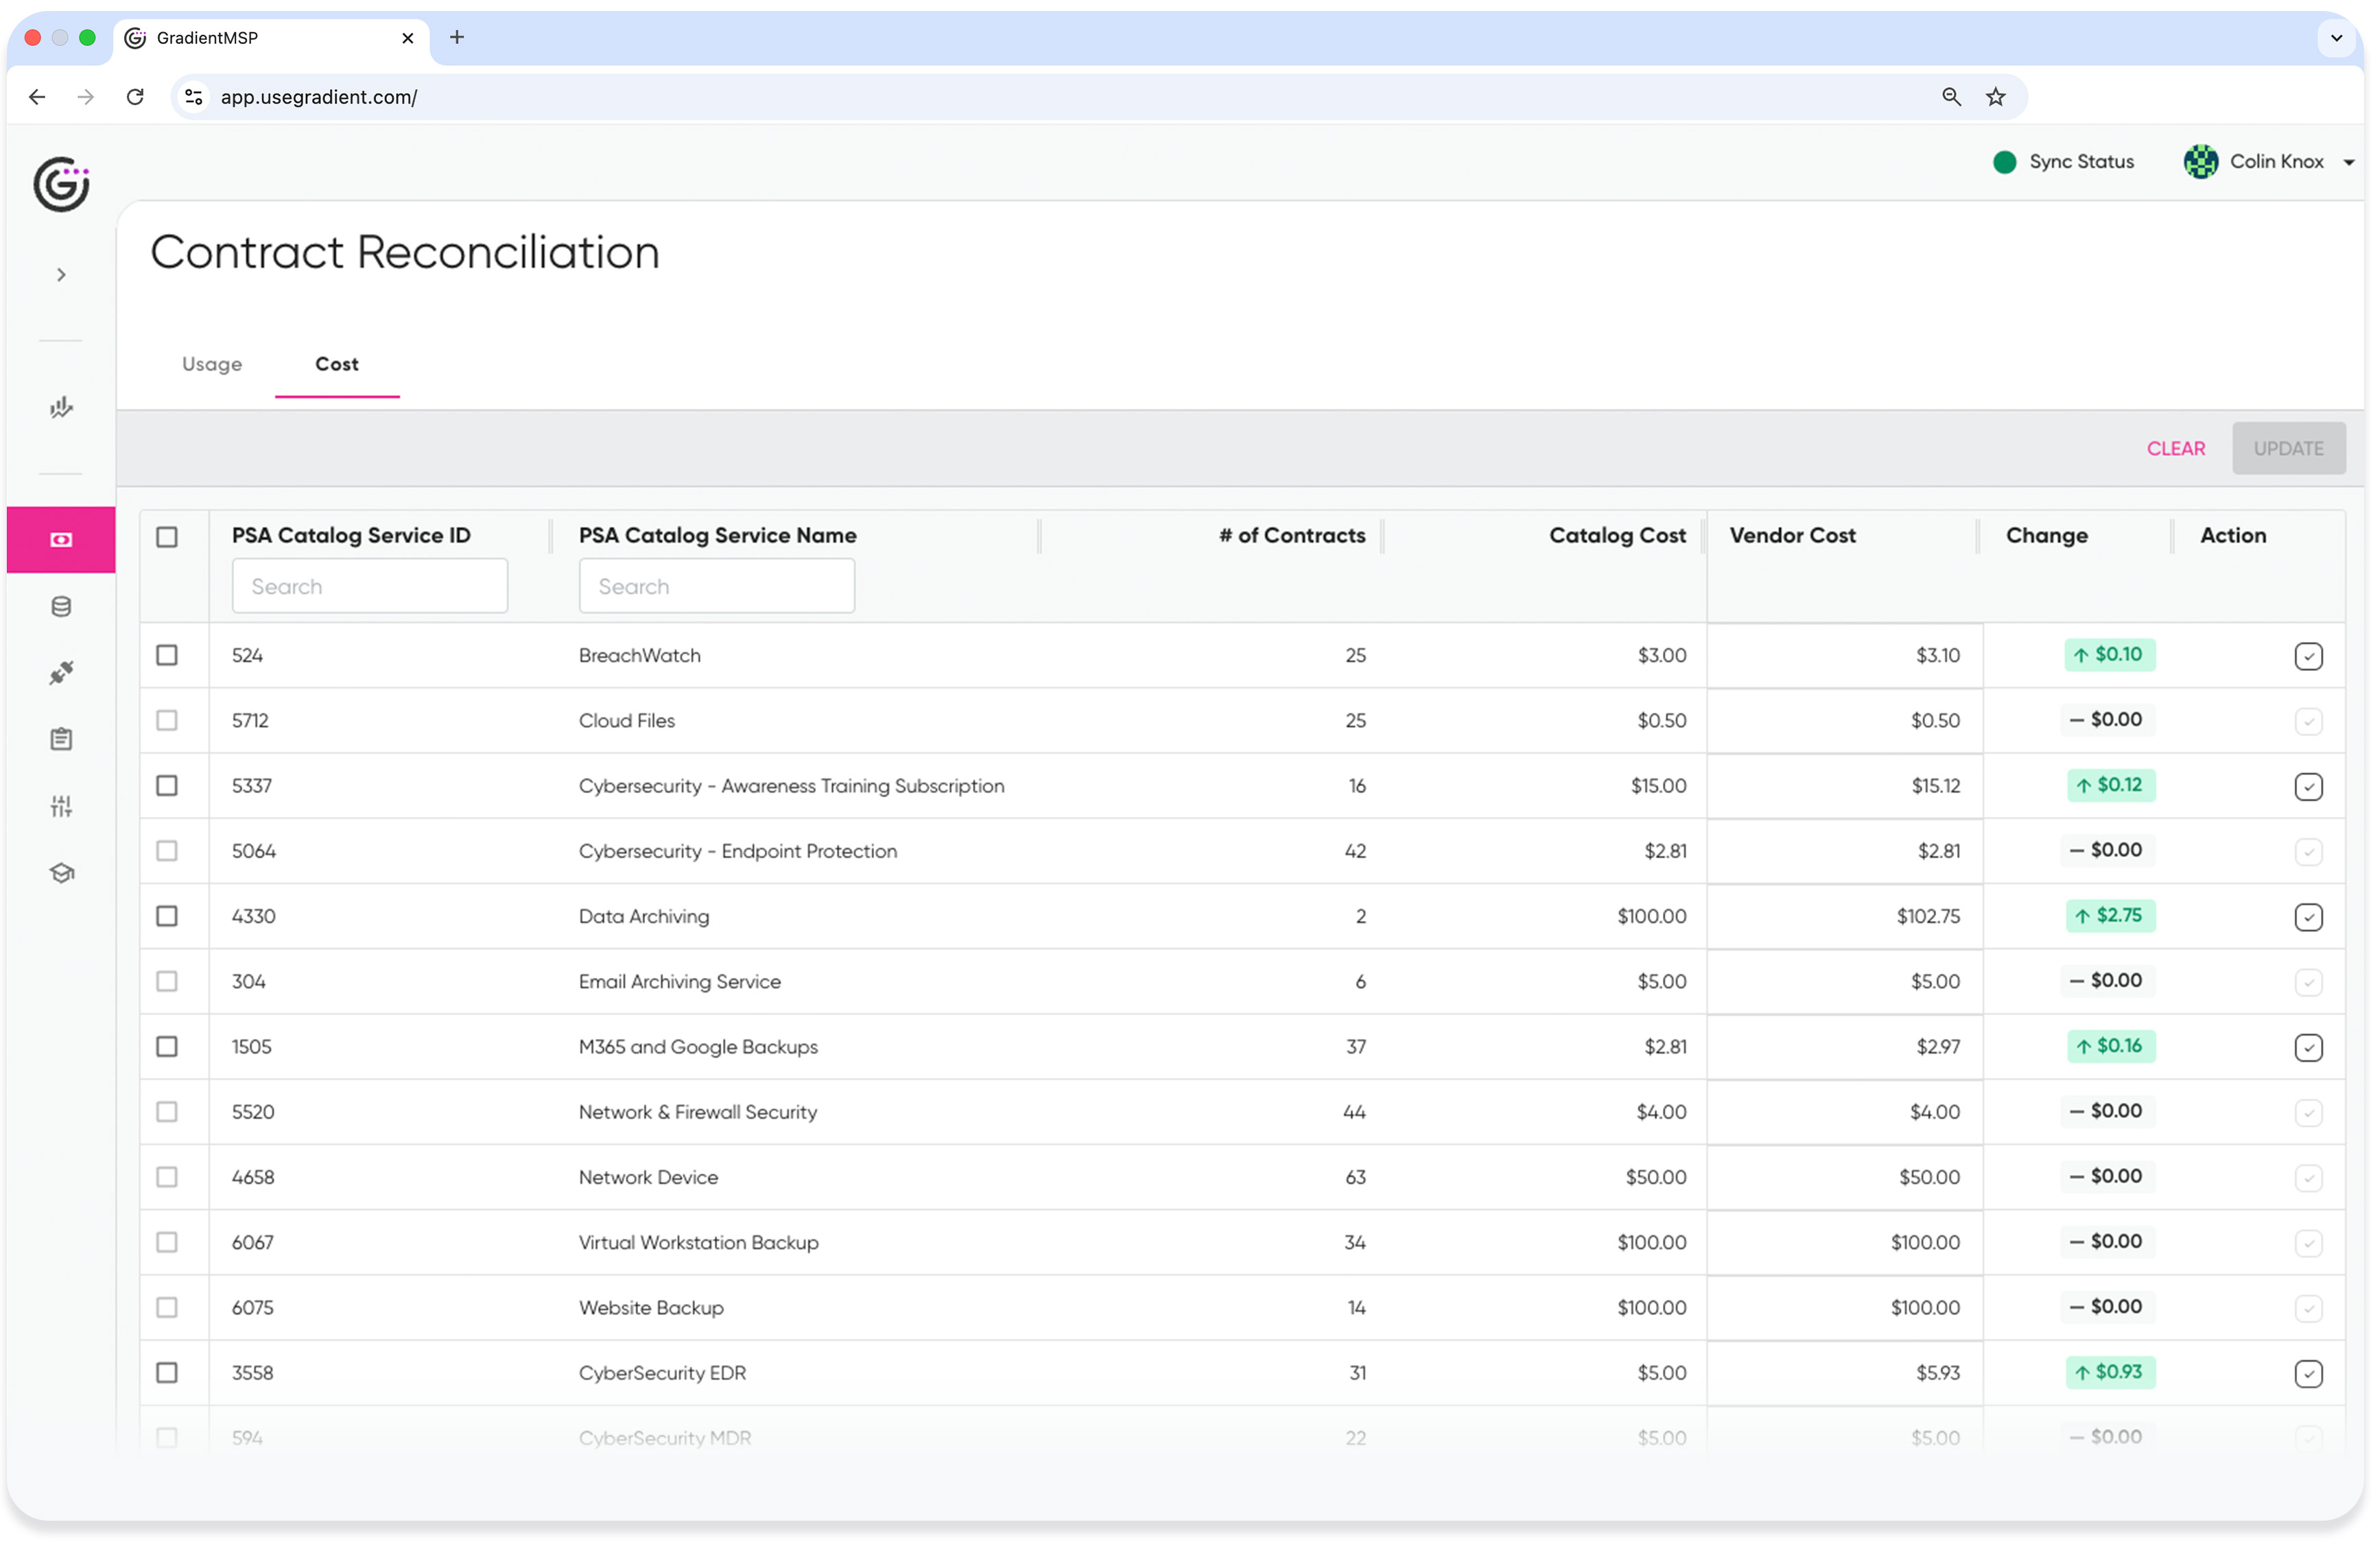
Task: Open the clipboard sidebar icon
Action: [x=61, y=740]
